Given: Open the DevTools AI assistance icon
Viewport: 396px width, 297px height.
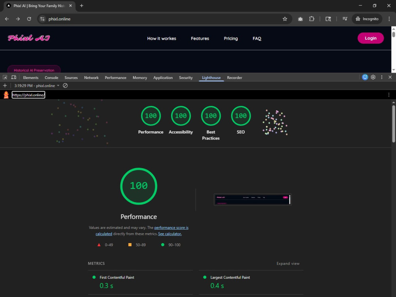Looking at the screenshot, I should click(365, 77).
